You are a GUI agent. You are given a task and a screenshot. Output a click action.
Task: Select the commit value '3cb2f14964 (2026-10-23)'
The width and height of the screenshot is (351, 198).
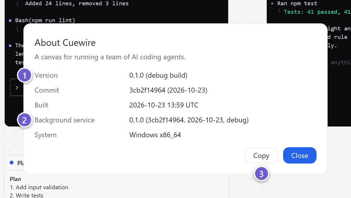(168, 90)
